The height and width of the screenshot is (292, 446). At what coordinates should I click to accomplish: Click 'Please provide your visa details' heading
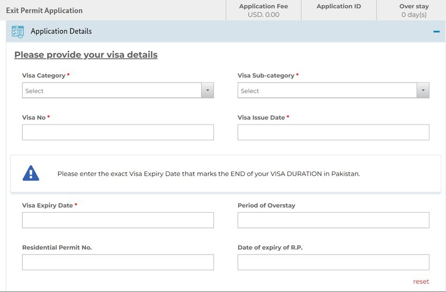pos(86,55)
